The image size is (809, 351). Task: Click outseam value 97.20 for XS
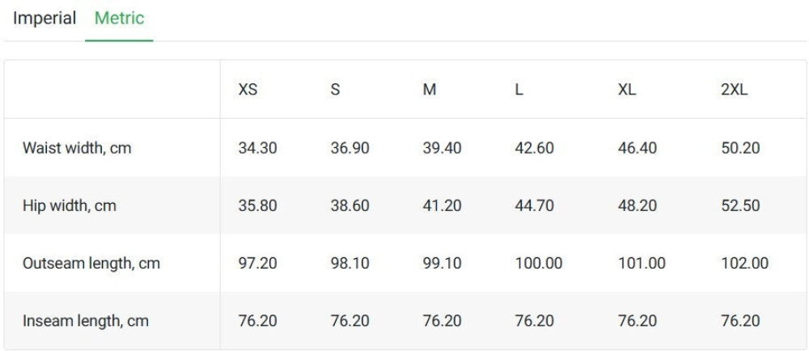coord(257,264)
